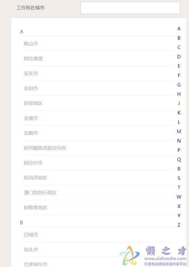Select 安康市 from the list

pos(98,118)
